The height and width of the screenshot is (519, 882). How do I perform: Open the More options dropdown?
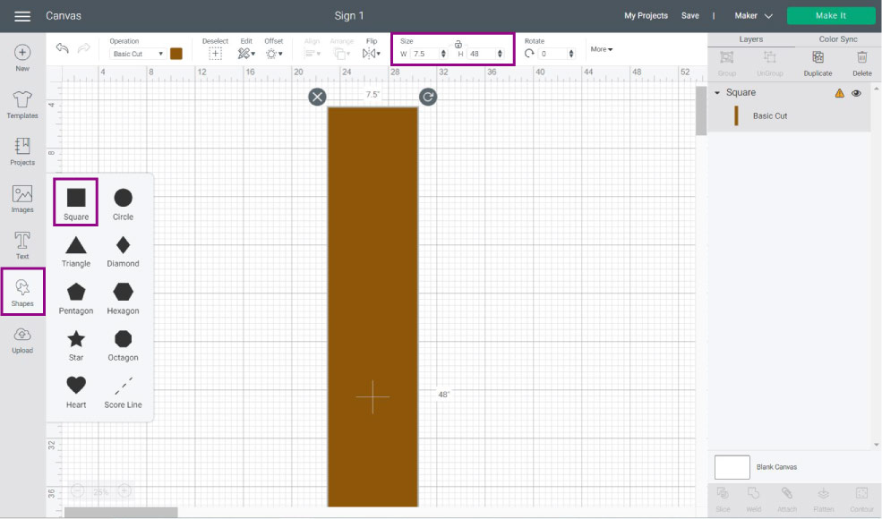pyautogui.click(x=602, y=49)
